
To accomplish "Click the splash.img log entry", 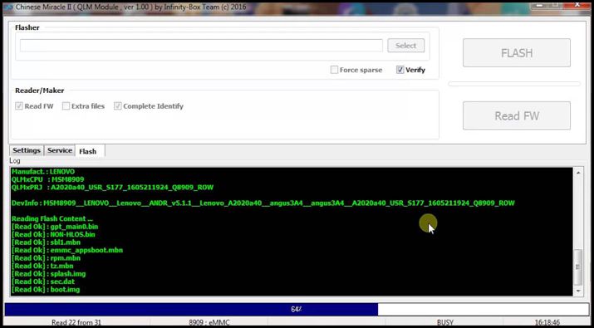I will coord(49,274).
